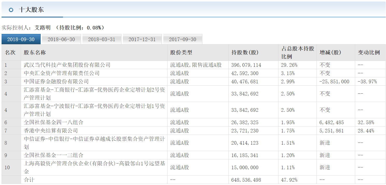The width and height of the screenshot is (386, 185).
Task: Click the 变动比例 column header
Action: pos(369,53)
